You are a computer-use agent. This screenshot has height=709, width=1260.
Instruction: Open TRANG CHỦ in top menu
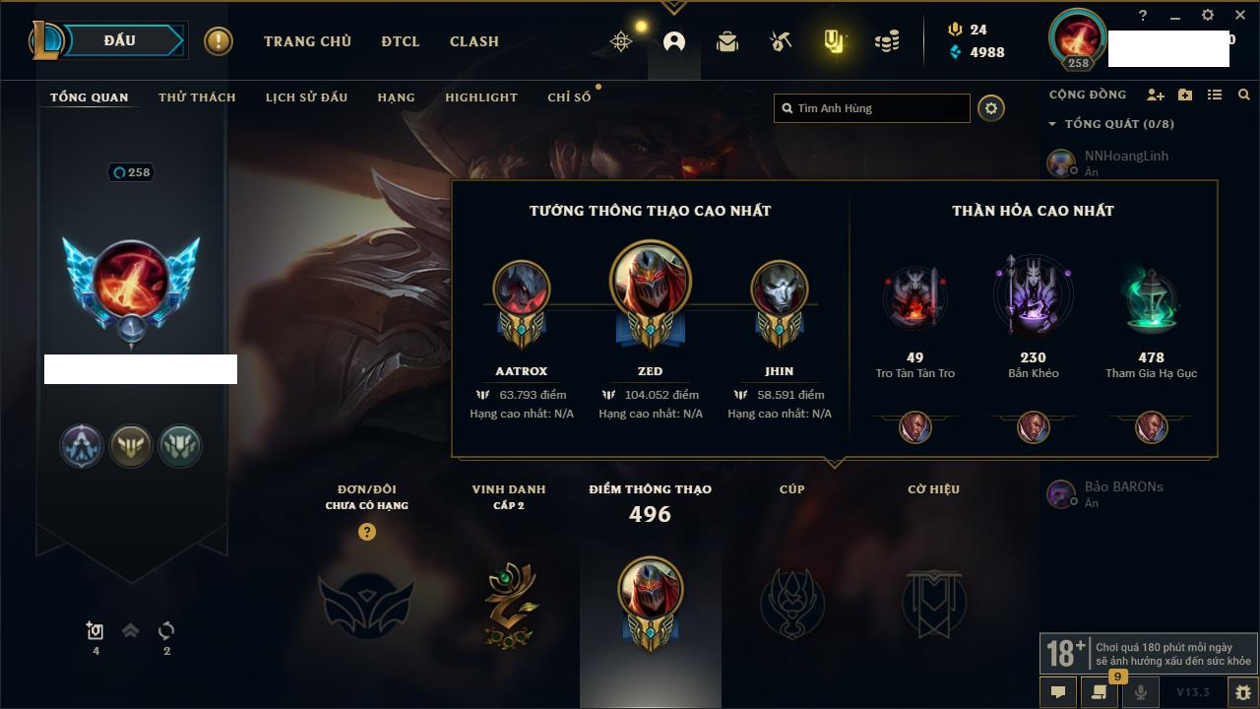[307, 41]
